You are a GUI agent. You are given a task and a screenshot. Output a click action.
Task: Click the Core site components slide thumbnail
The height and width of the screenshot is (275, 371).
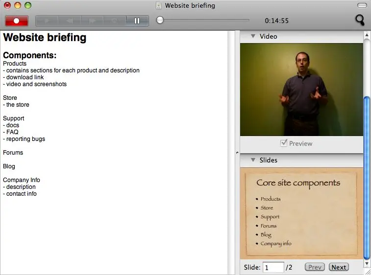(x=301, y=213)
